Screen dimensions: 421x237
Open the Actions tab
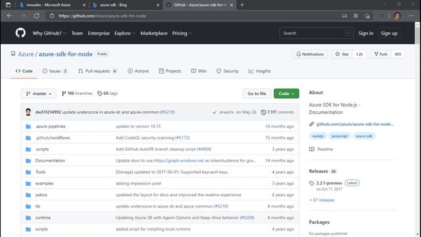pyautogui.click(x=138, y=71)
